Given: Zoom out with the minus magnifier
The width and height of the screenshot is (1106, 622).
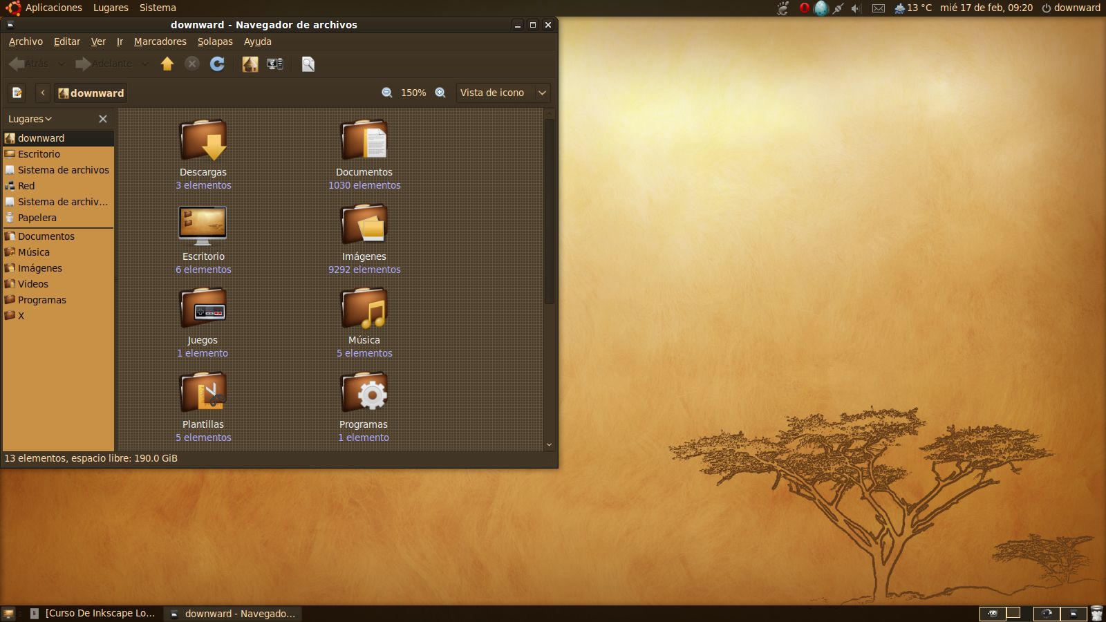Looking at the screenshot, I should click(x=387, y=93).
